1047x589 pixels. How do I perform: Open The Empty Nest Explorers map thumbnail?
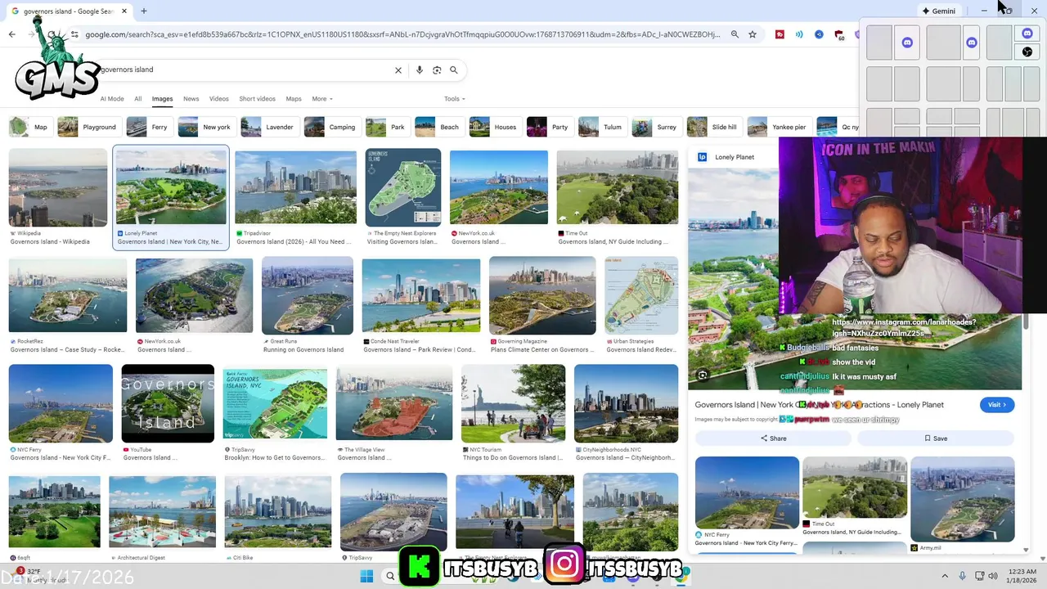403,187
